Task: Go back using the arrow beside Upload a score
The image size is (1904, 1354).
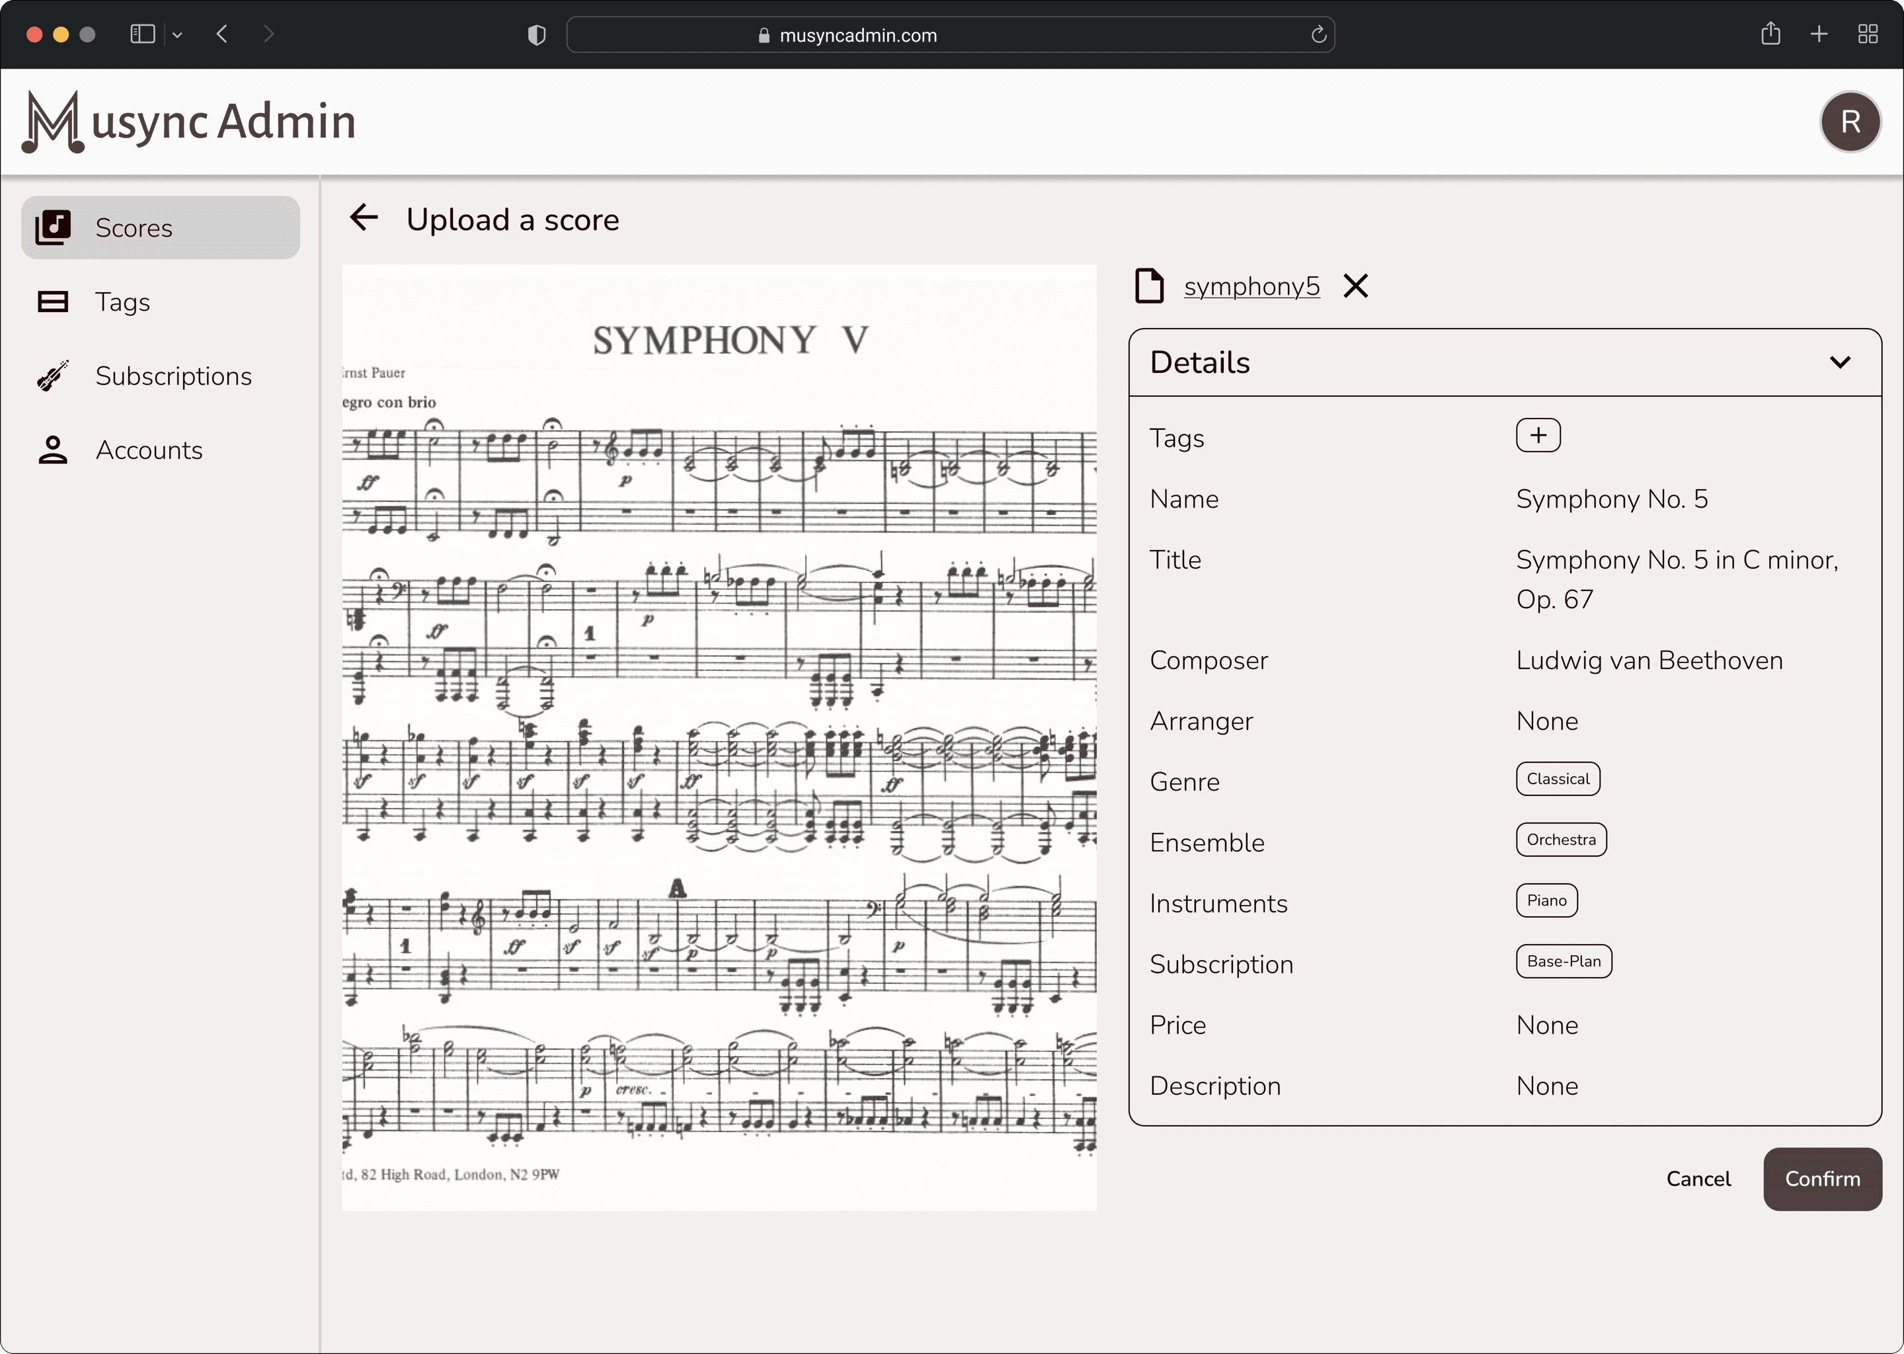Action: [x=364, y=218]
